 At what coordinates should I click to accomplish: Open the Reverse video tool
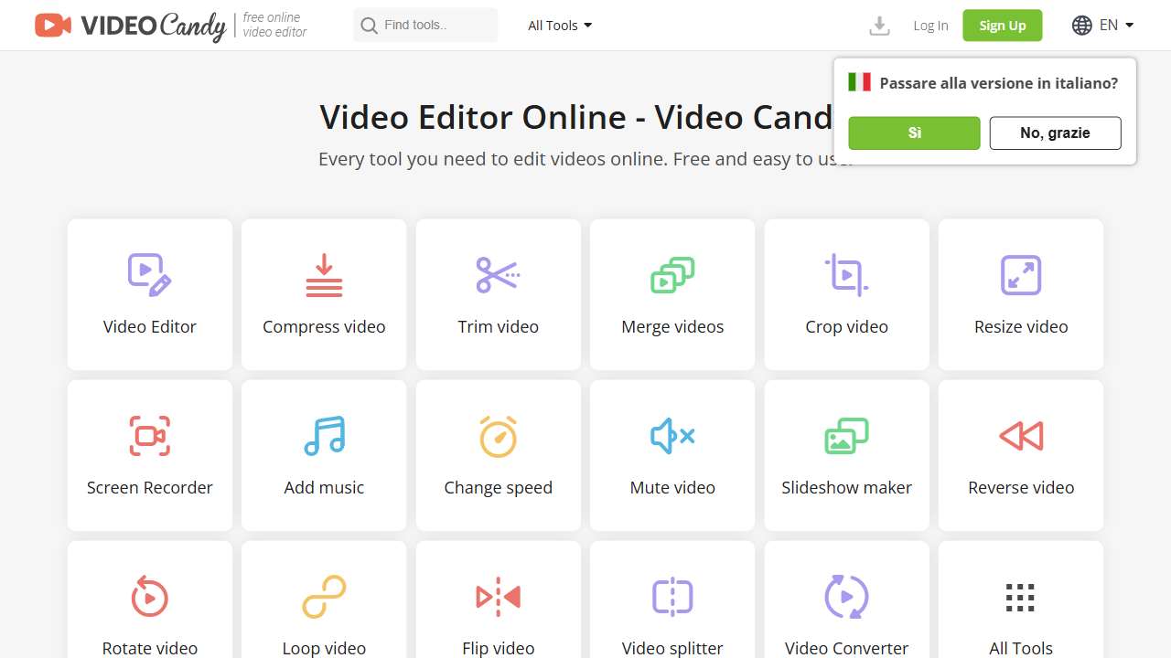pyautogui.click(x=1020, y=455)
